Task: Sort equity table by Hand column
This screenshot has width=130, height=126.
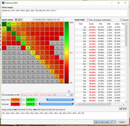Action: 81,24
